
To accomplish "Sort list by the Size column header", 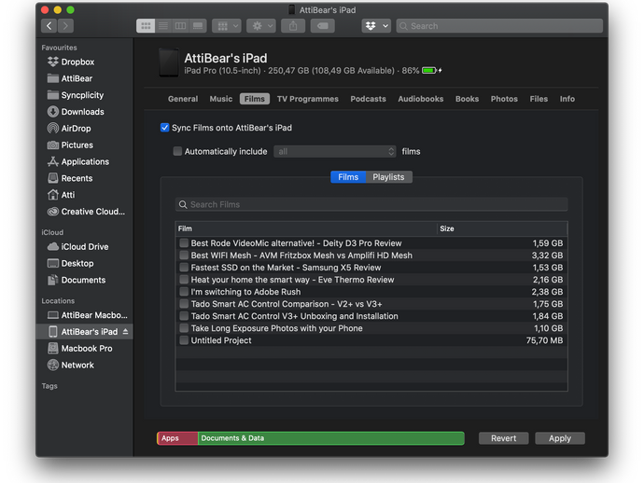I will point(502,228).
